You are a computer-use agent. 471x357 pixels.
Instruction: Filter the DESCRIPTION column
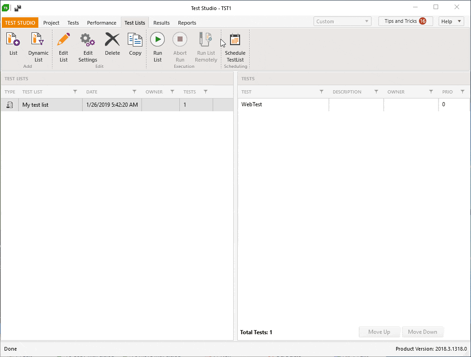[x=376, y=92]
